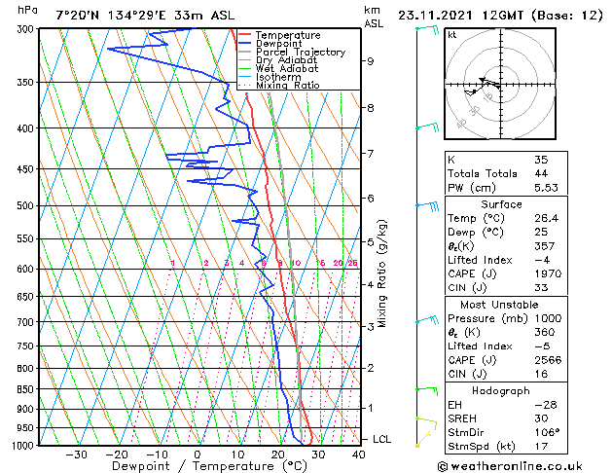The image size is (612, 473).
Task: Click the Hodograph section header
Action: [501, 390]
